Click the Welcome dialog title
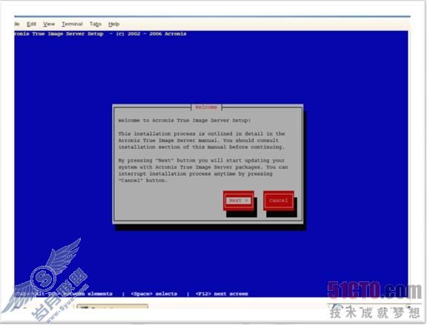 206,107
